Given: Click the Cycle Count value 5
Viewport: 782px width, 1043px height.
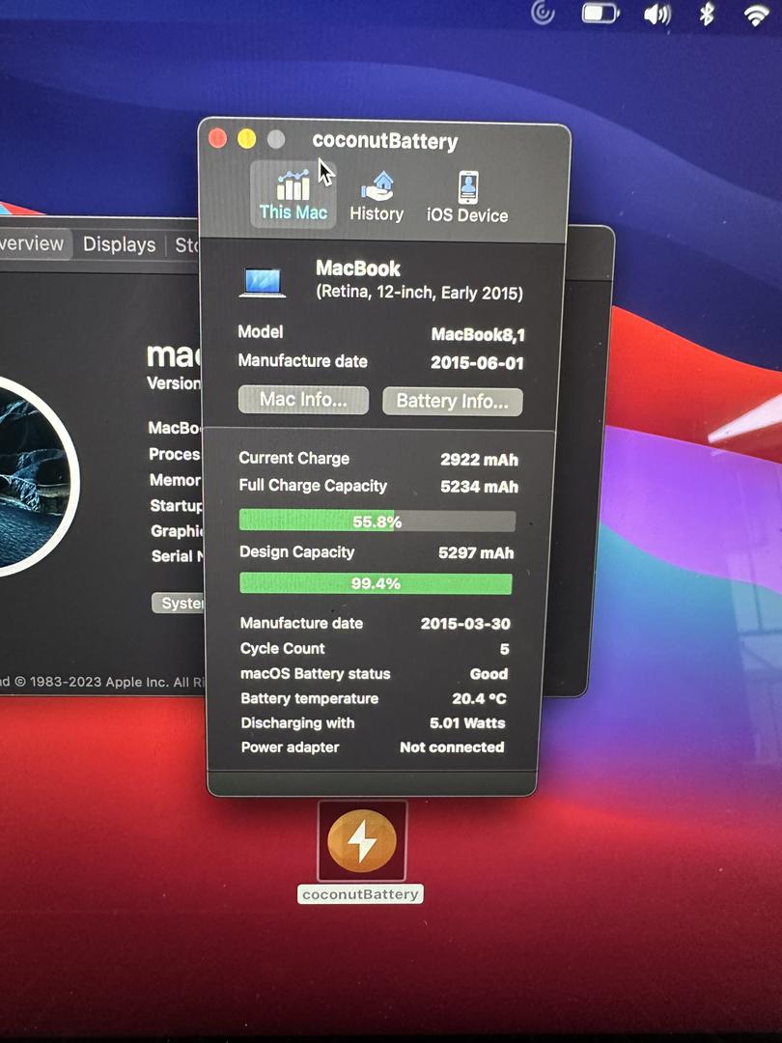Looking at the screenshot, I should click(505, 649).
